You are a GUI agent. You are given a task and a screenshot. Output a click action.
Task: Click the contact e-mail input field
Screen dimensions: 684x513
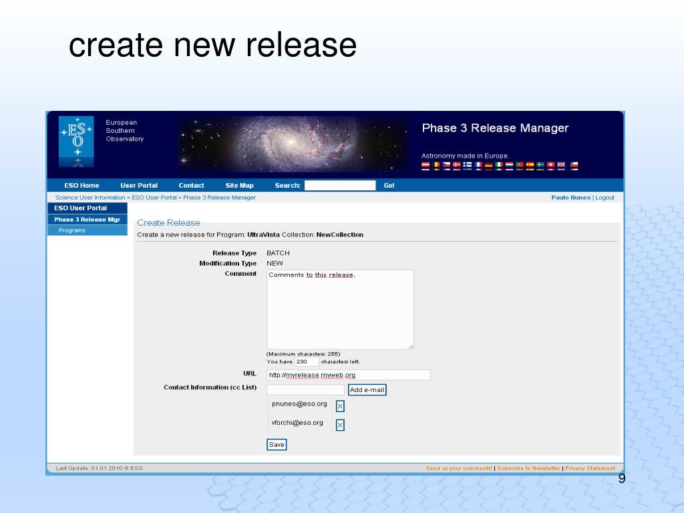[305, 389]
